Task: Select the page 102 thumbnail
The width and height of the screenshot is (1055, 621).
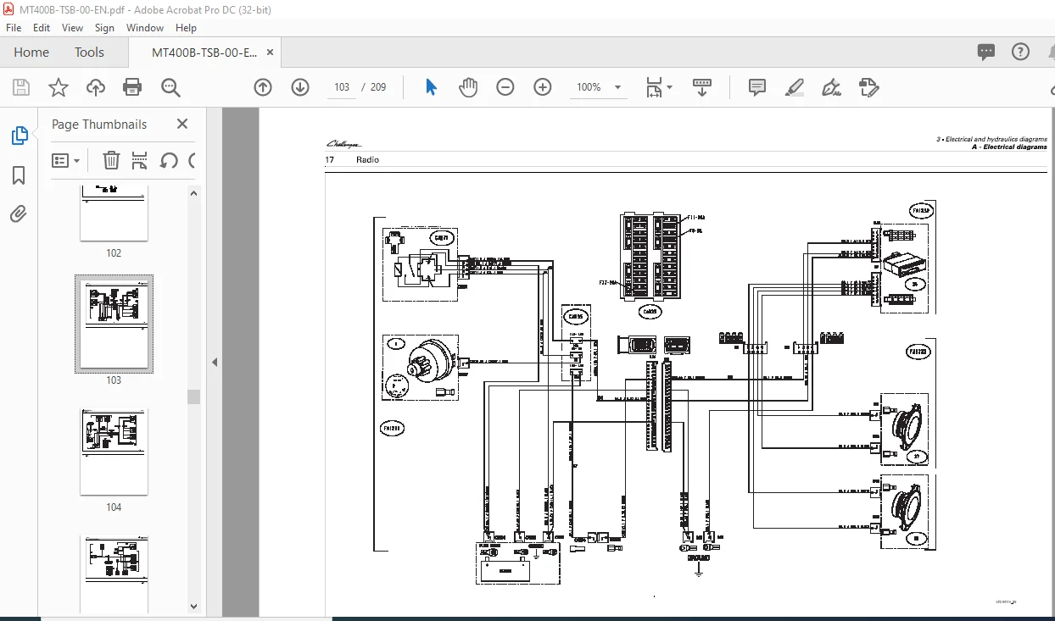Action: tap(114, 213)
